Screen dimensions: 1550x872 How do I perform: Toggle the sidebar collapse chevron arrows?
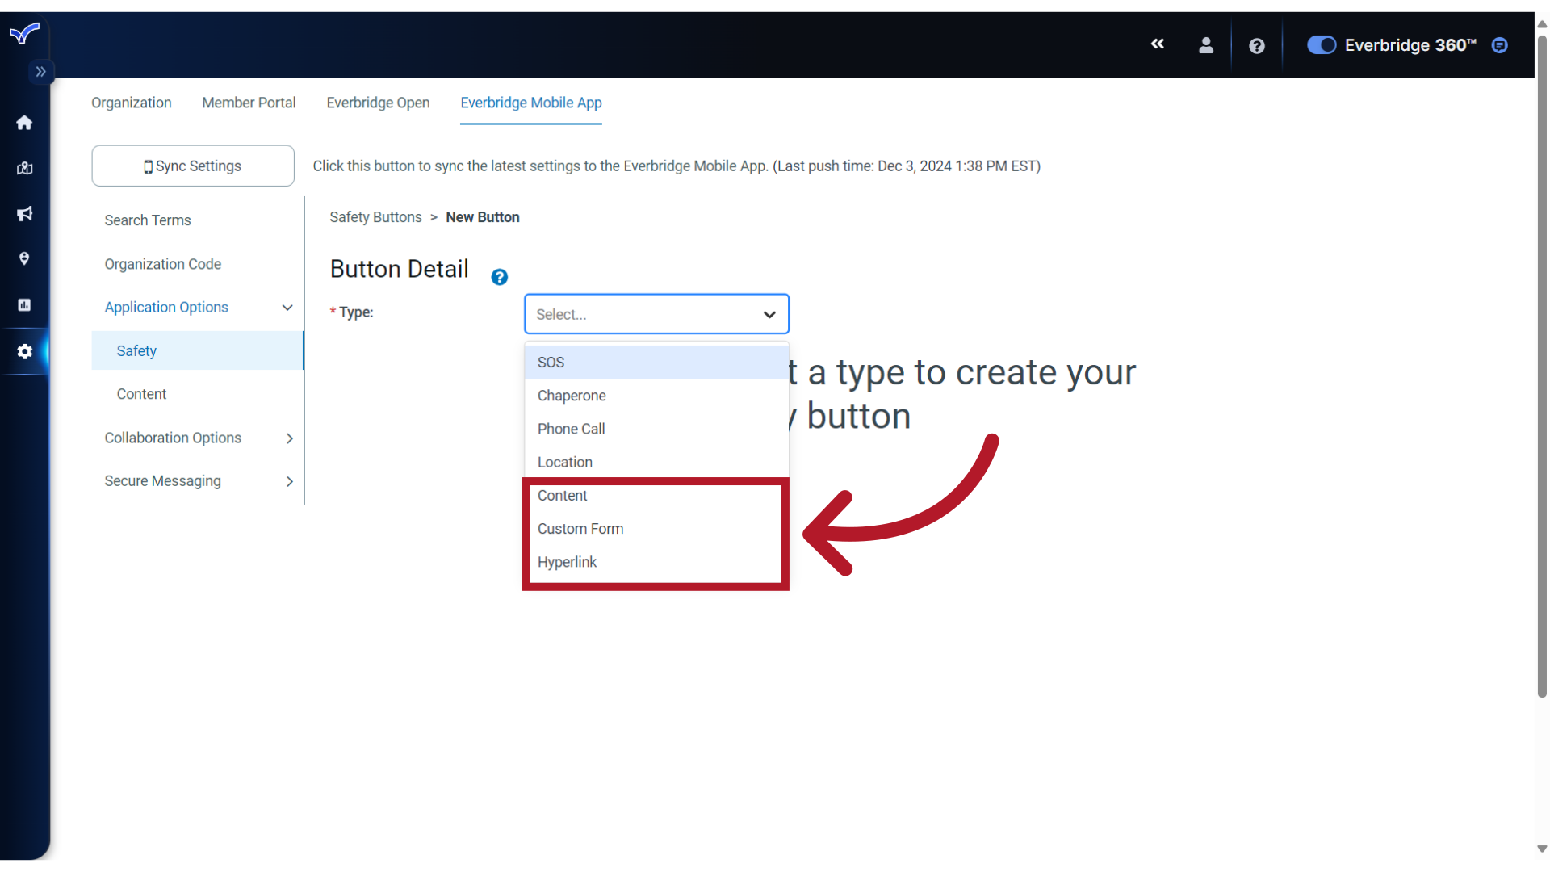[x=40, y=71]
